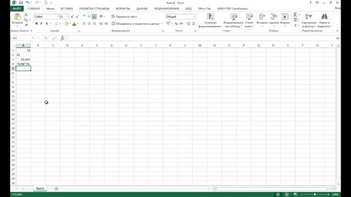Click the AutoSum sigma icon
This screenshot has width=351, height=197.
(x=295, y=15)
